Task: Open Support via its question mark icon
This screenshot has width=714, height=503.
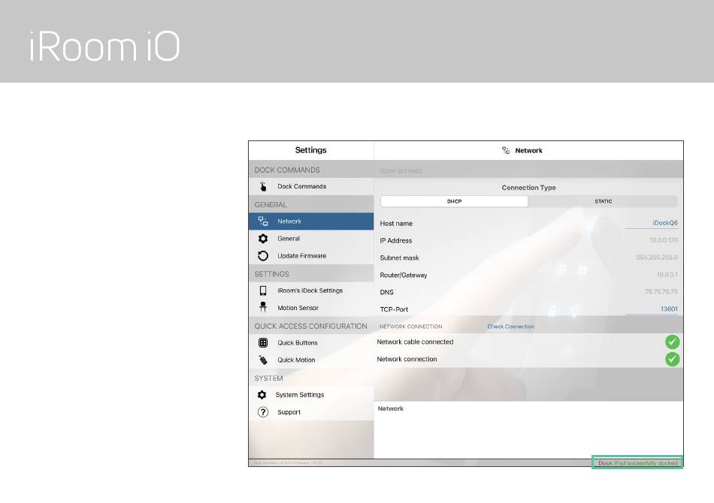Action: pyautogui.click(x=263, y=412)
